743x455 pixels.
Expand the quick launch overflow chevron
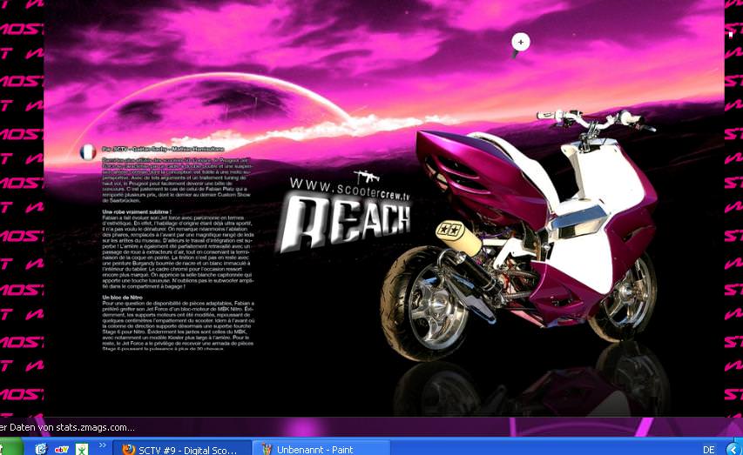click(x=103, y=445)
